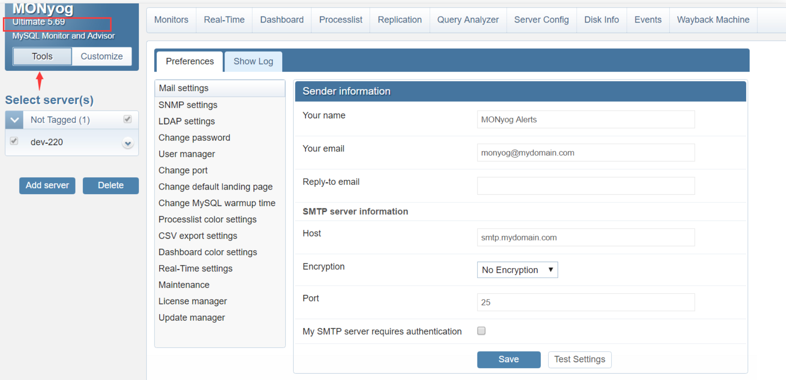View the Disk Info tab
Screen dimensions: 786x380
(x=601, y=20)
